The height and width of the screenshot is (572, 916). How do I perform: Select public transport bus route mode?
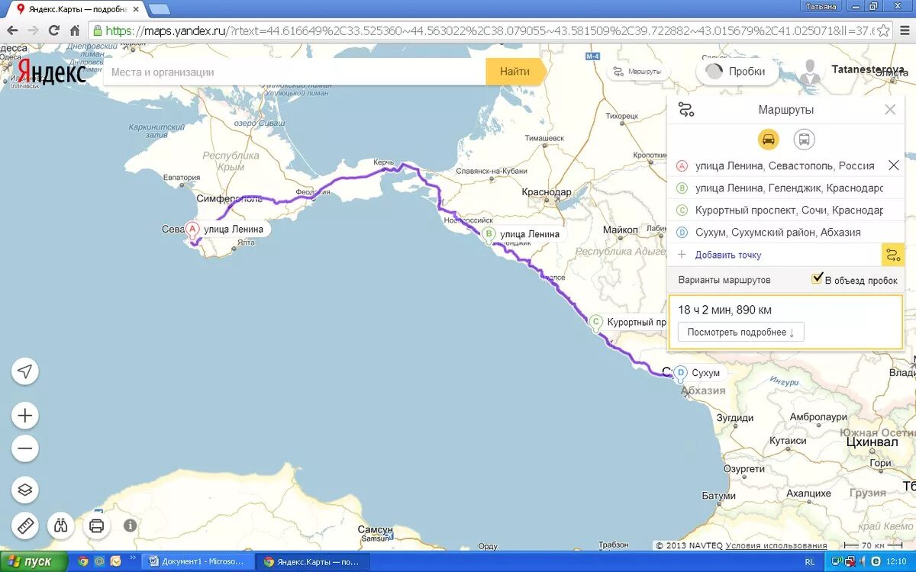point(804,139)
